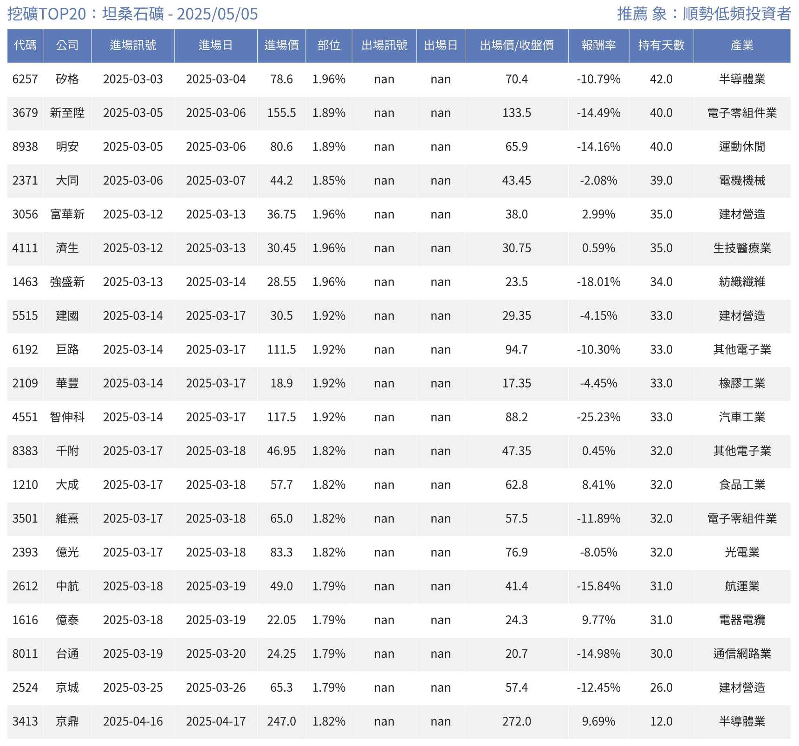Click company name 新至陞
799x746 pixels.
click(67, 113)
